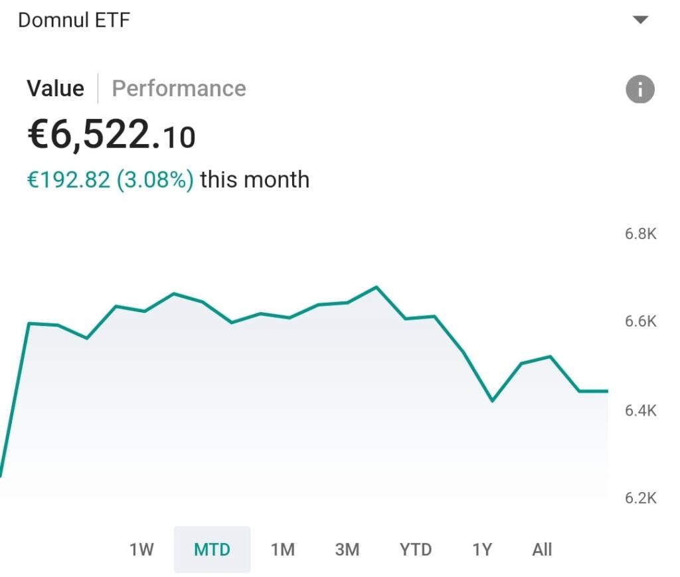Switch to the Value tab
The image size is (680, 577).
(x=55, y=88)
